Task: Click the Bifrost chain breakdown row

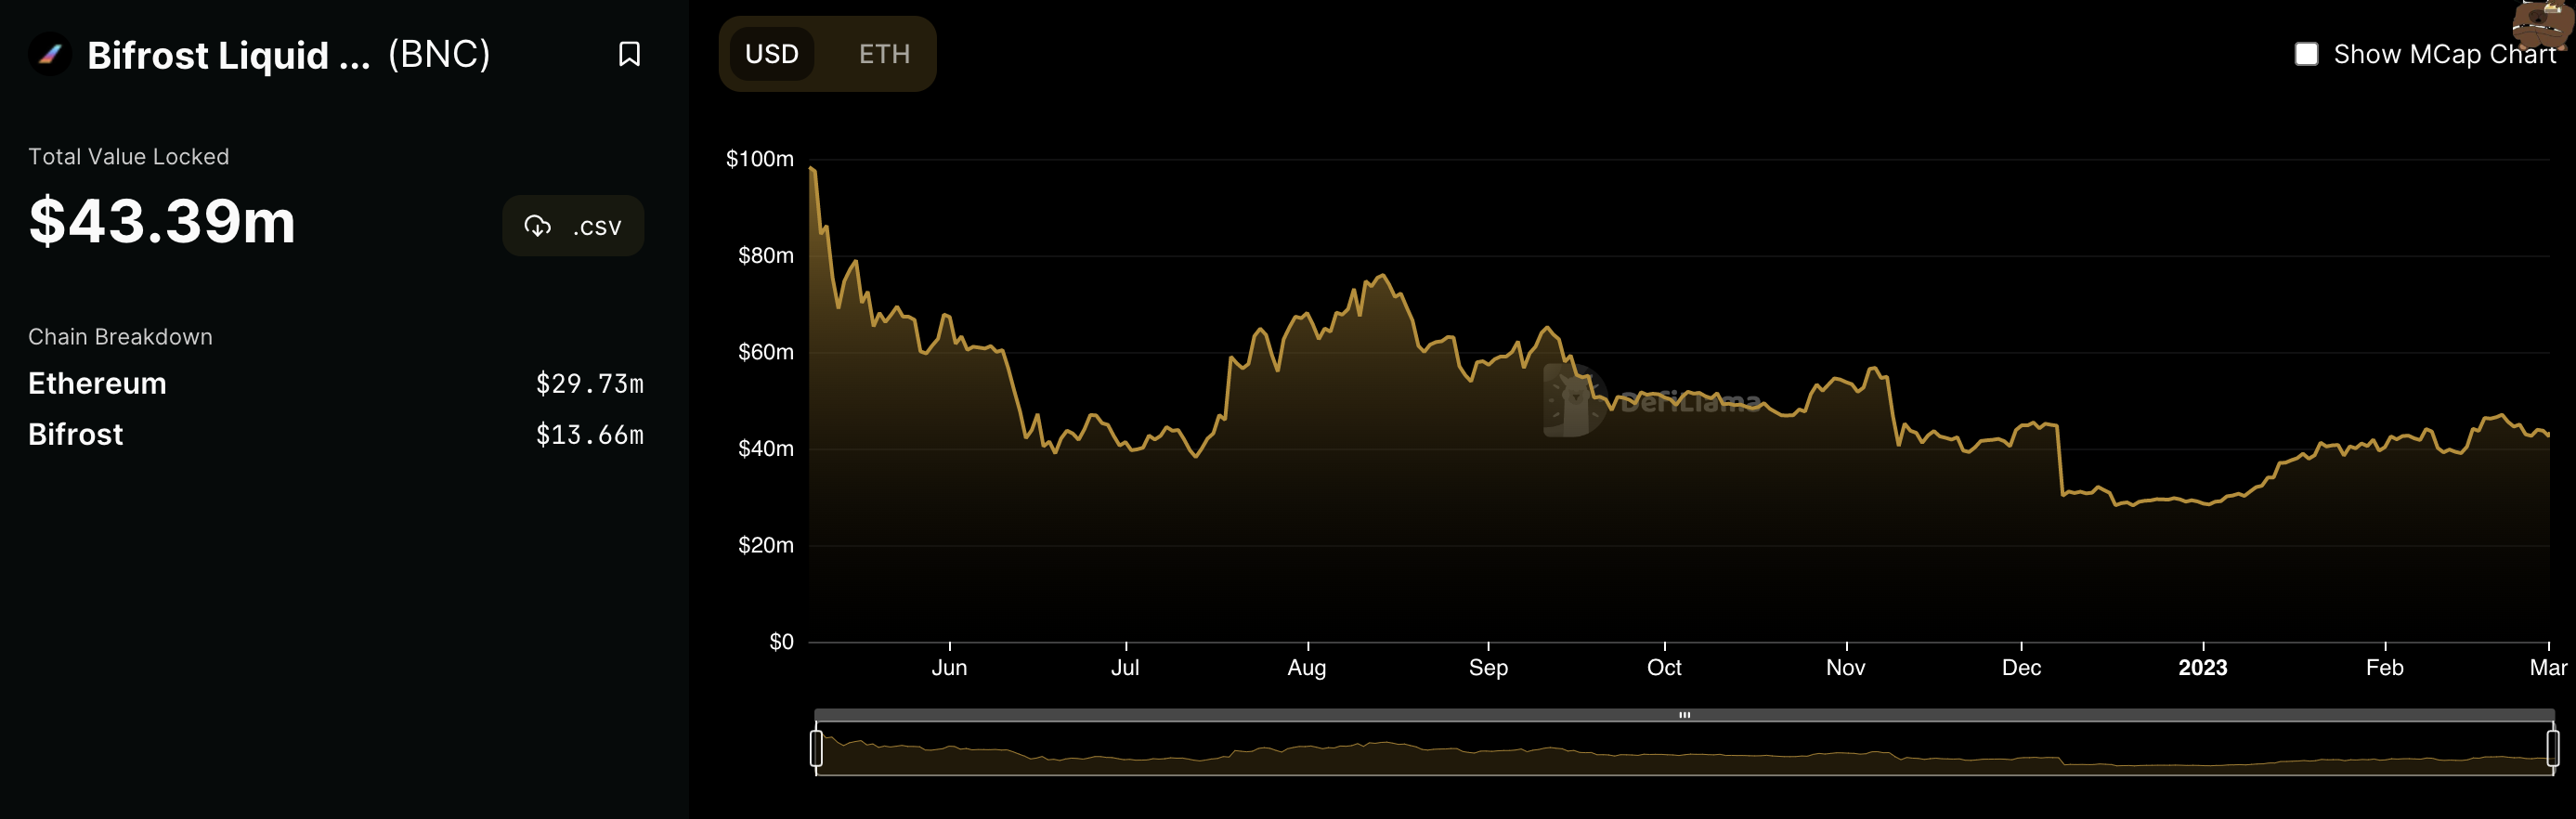Action: [x=336, y=434]
